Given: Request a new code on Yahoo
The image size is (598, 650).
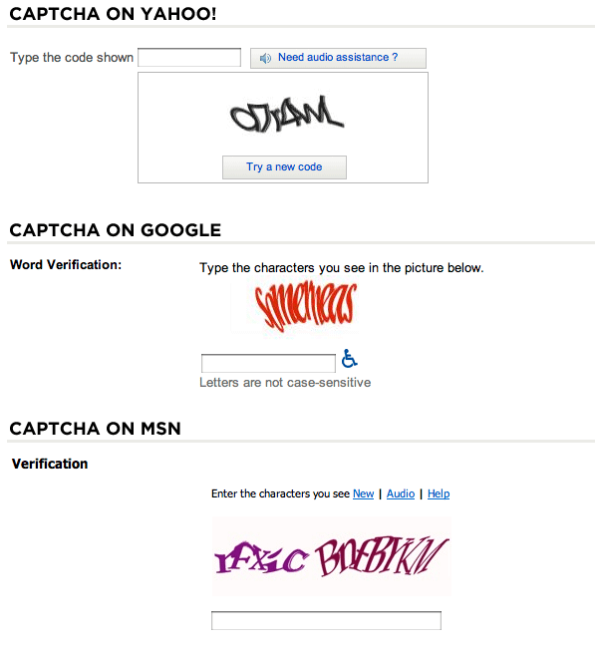Looking at the screenshot, I should tap(284, 167).
